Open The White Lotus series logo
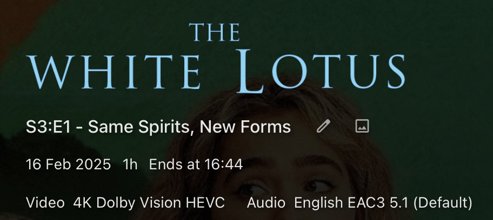The image size is (493, 220). (x=215, y=58)
